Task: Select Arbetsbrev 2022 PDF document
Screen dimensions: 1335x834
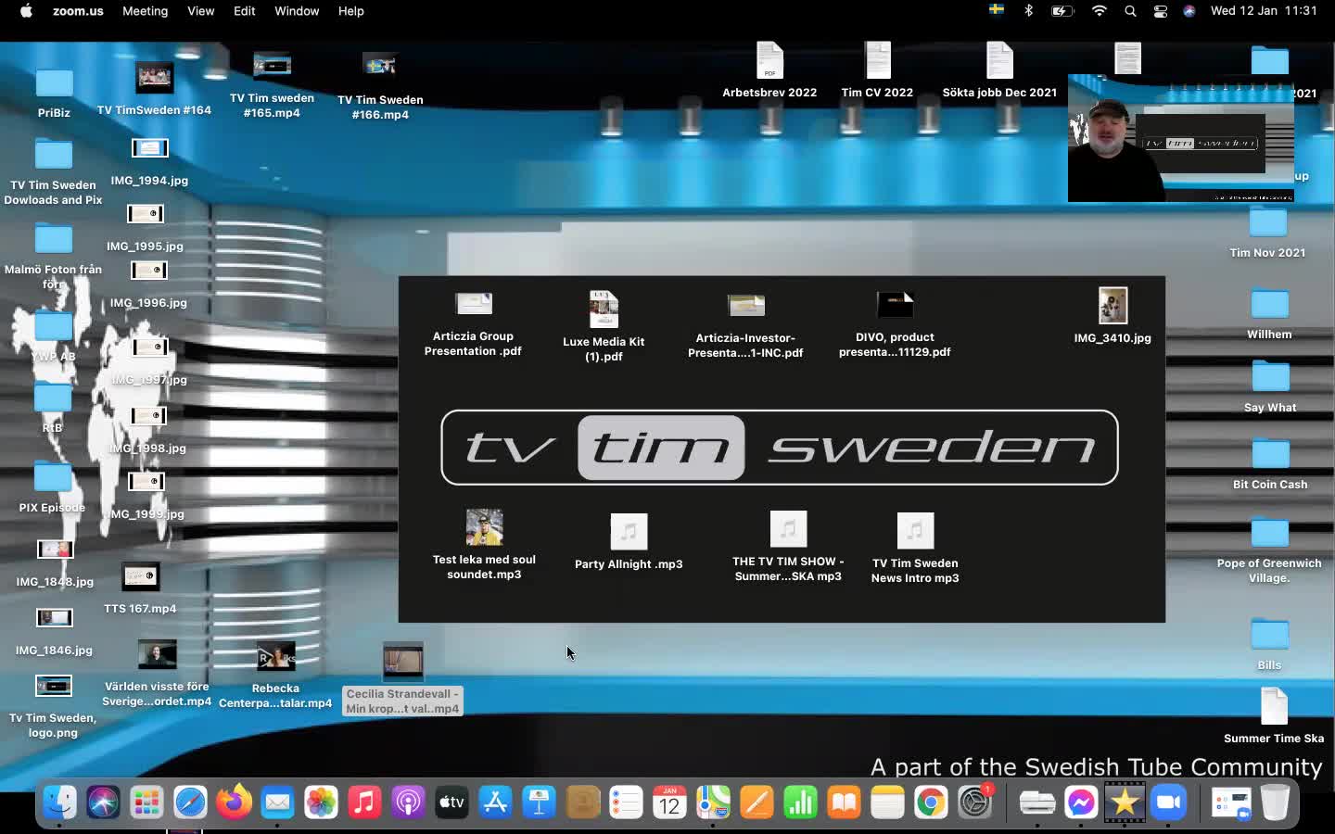Action: (x=769, y=70)
